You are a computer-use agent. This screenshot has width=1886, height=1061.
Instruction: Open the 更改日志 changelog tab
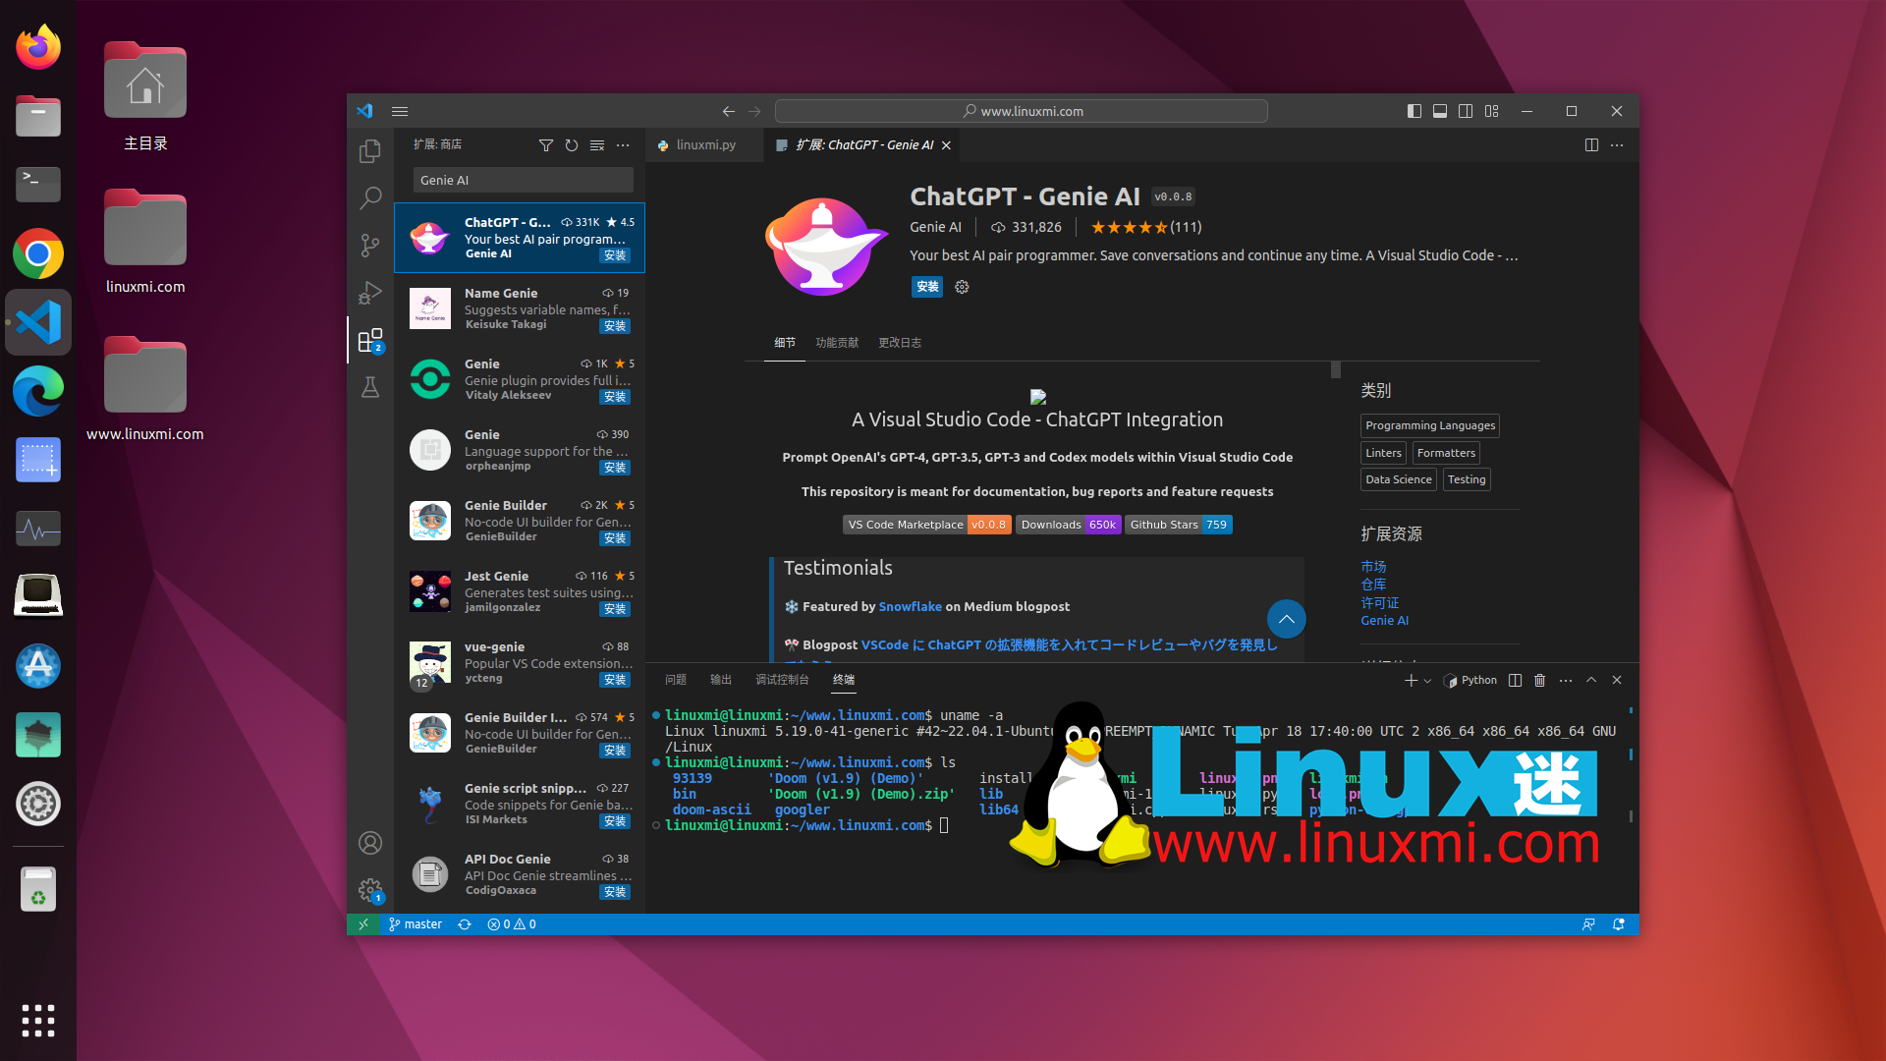tap(900, 343)
